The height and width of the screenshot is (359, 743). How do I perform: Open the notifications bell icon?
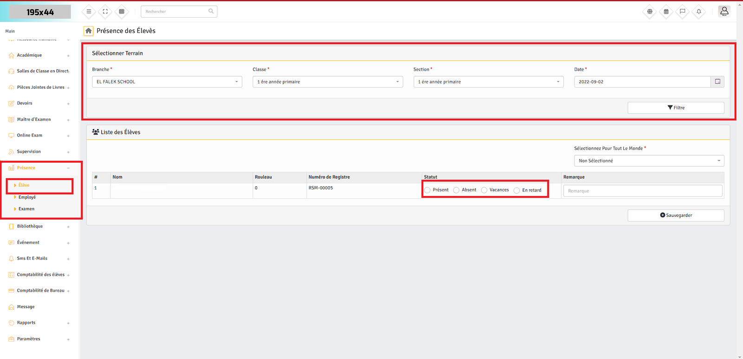(x=699, y=12)
